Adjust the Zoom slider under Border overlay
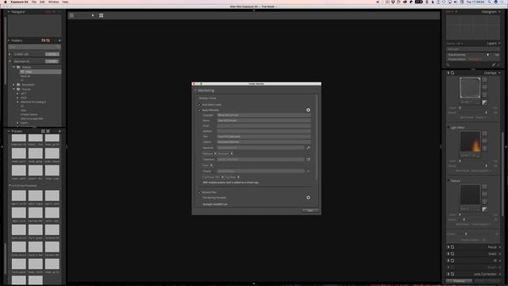The height and width of the screenshot is (286, 508). (x=460, y=108)
